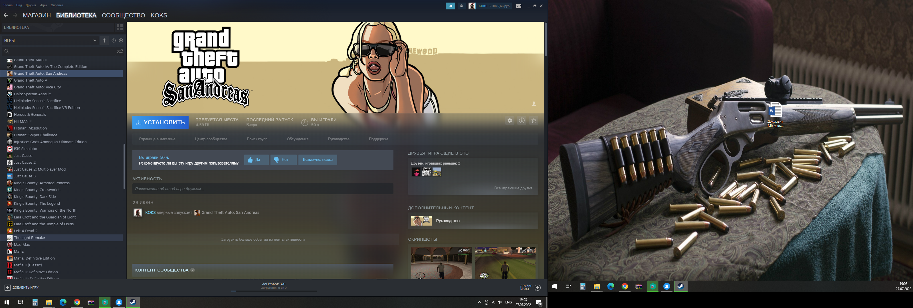Open File Explorer on wallpaper-side taskbar
913x308 pixels.
pyautogui.click(x=597, y=286)
